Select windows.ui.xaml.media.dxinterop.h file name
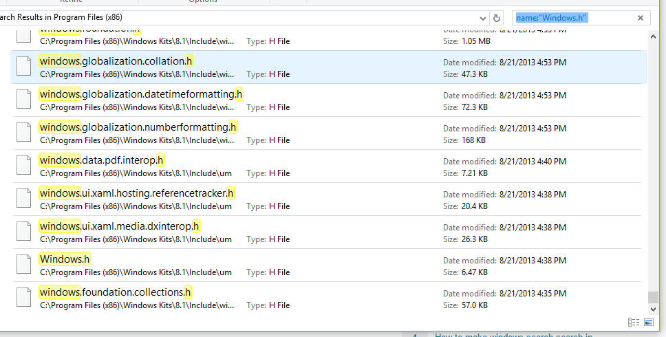Viewport: 666px width, 337px height. [x=119, y=227]
